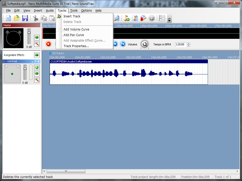Click the Track 1 of 1 status entry

point(223,177)
